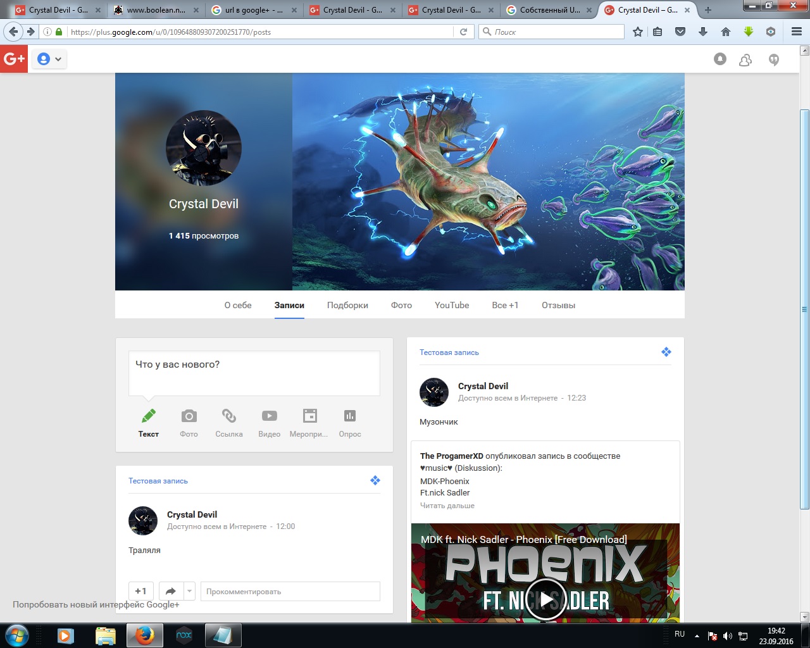The width and height of the screenshot is (810, 648).
Task: Open the YouTube profile tab
Action: click(x=452, y=305)
